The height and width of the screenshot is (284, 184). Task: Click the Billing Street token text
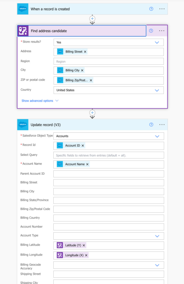pyautogui.click(x=74, y=52)
